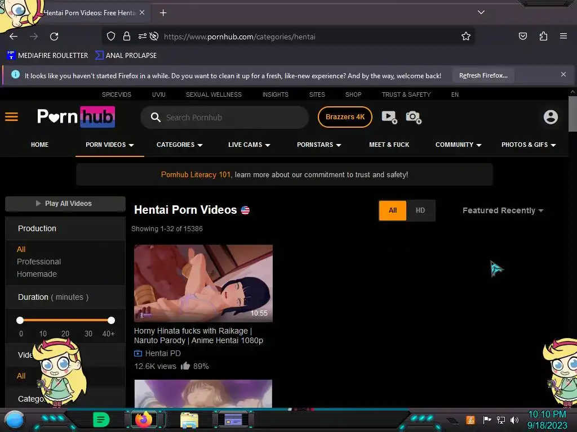This screenshot has height=432, width=577.
Task: Expand the COMMUNITY navigation dropdown
Action: coord(459,145)
